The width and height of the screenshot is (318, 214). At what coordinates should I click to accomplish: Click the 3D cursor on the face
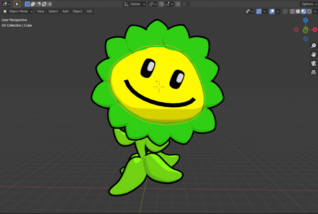159,87
